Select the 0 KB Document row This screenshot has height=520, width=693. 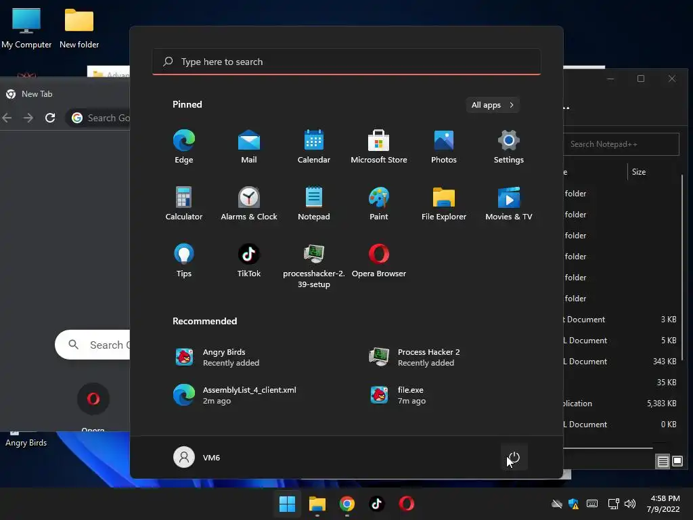(x=621, y=424)
